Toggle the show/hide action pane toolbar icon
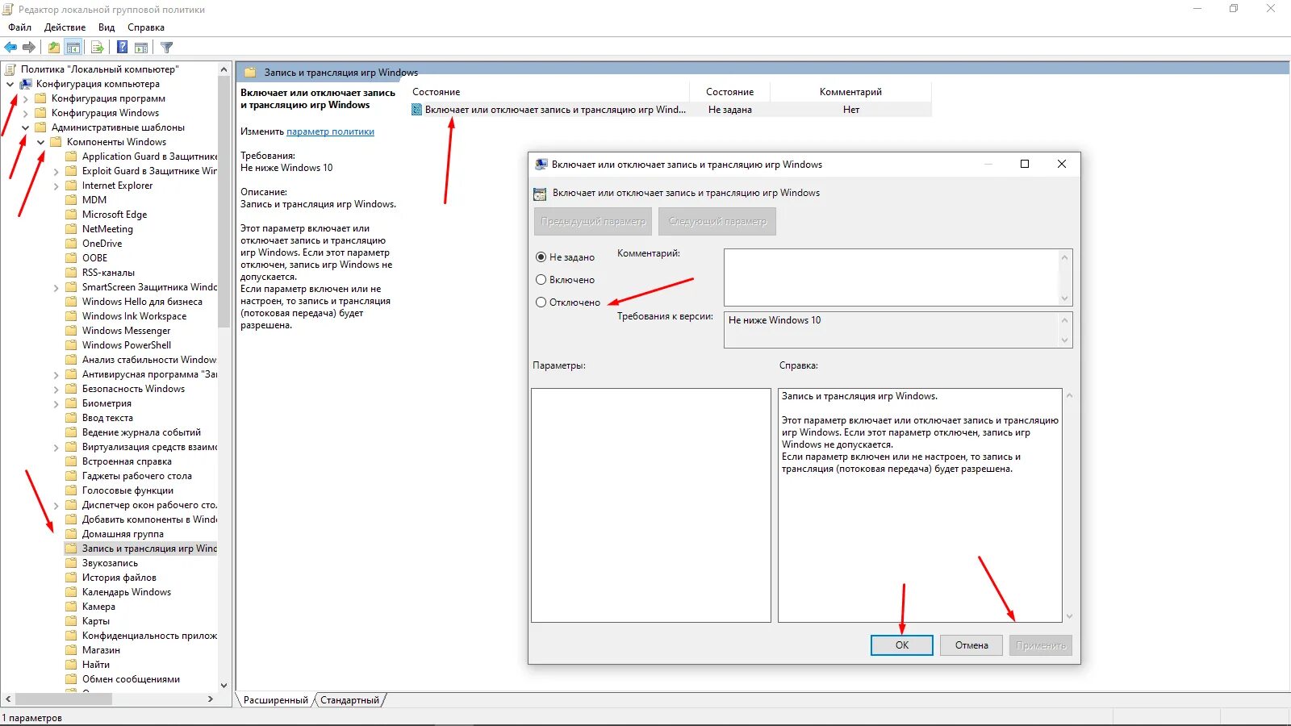Image resolution: width=1291 pixels, height=726 pixels. coord(141,48)
